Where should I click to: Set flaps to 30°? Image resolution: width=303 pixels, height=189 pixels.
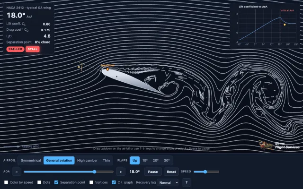pyautogui.click(x=167, y=161)
